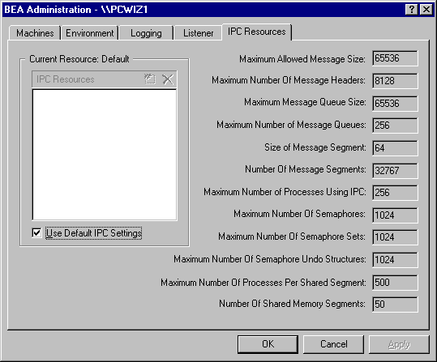This screenshot has width=437, height=362.
Task: Uncheck Use Default IPC Settings checkbox
Action: click(36, 232)
